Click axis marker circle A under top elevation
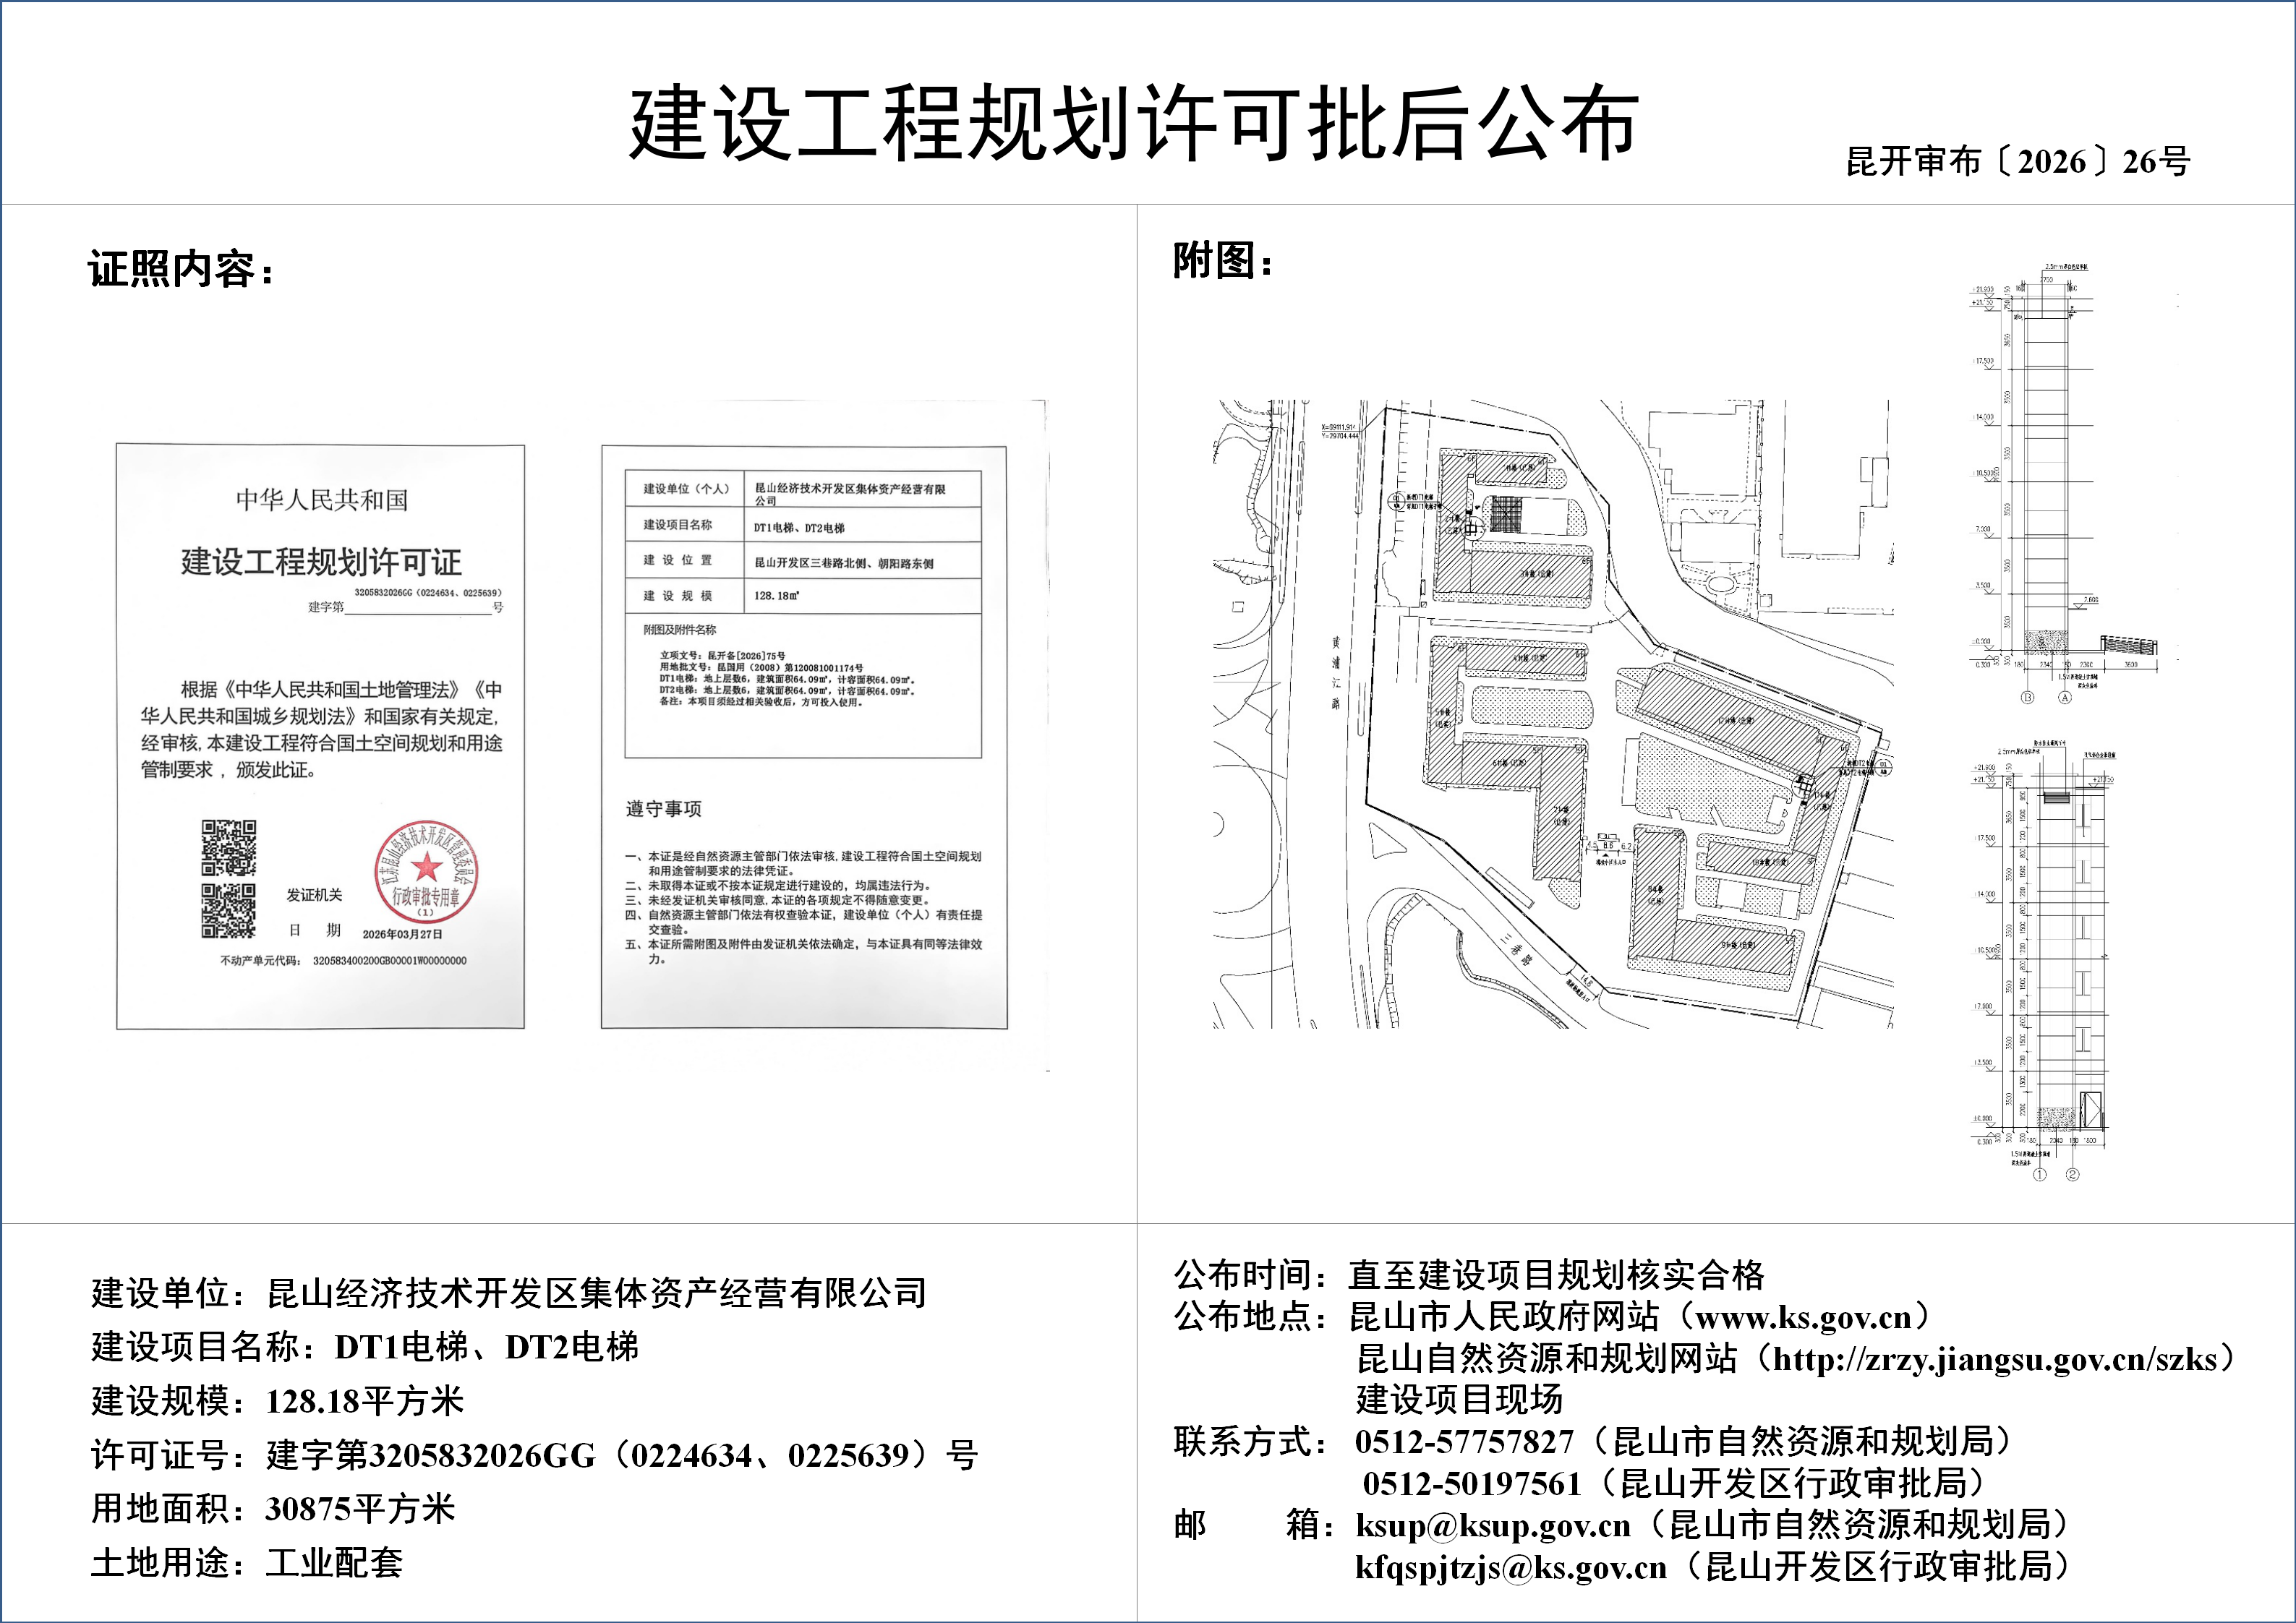Image resolution: width=2296 pixels, height=1623 pixels. pos(2064,697)
